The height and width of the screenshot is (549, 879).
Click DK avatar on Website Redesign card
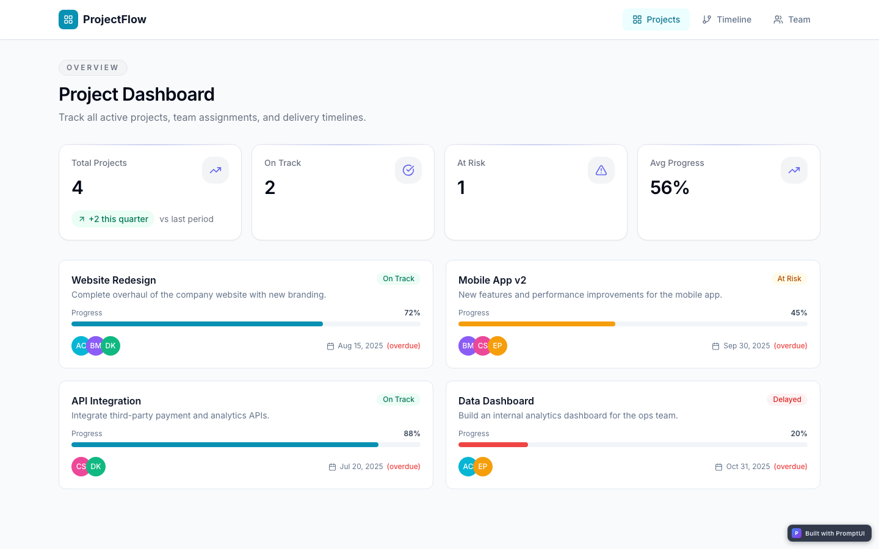point(110,346)
